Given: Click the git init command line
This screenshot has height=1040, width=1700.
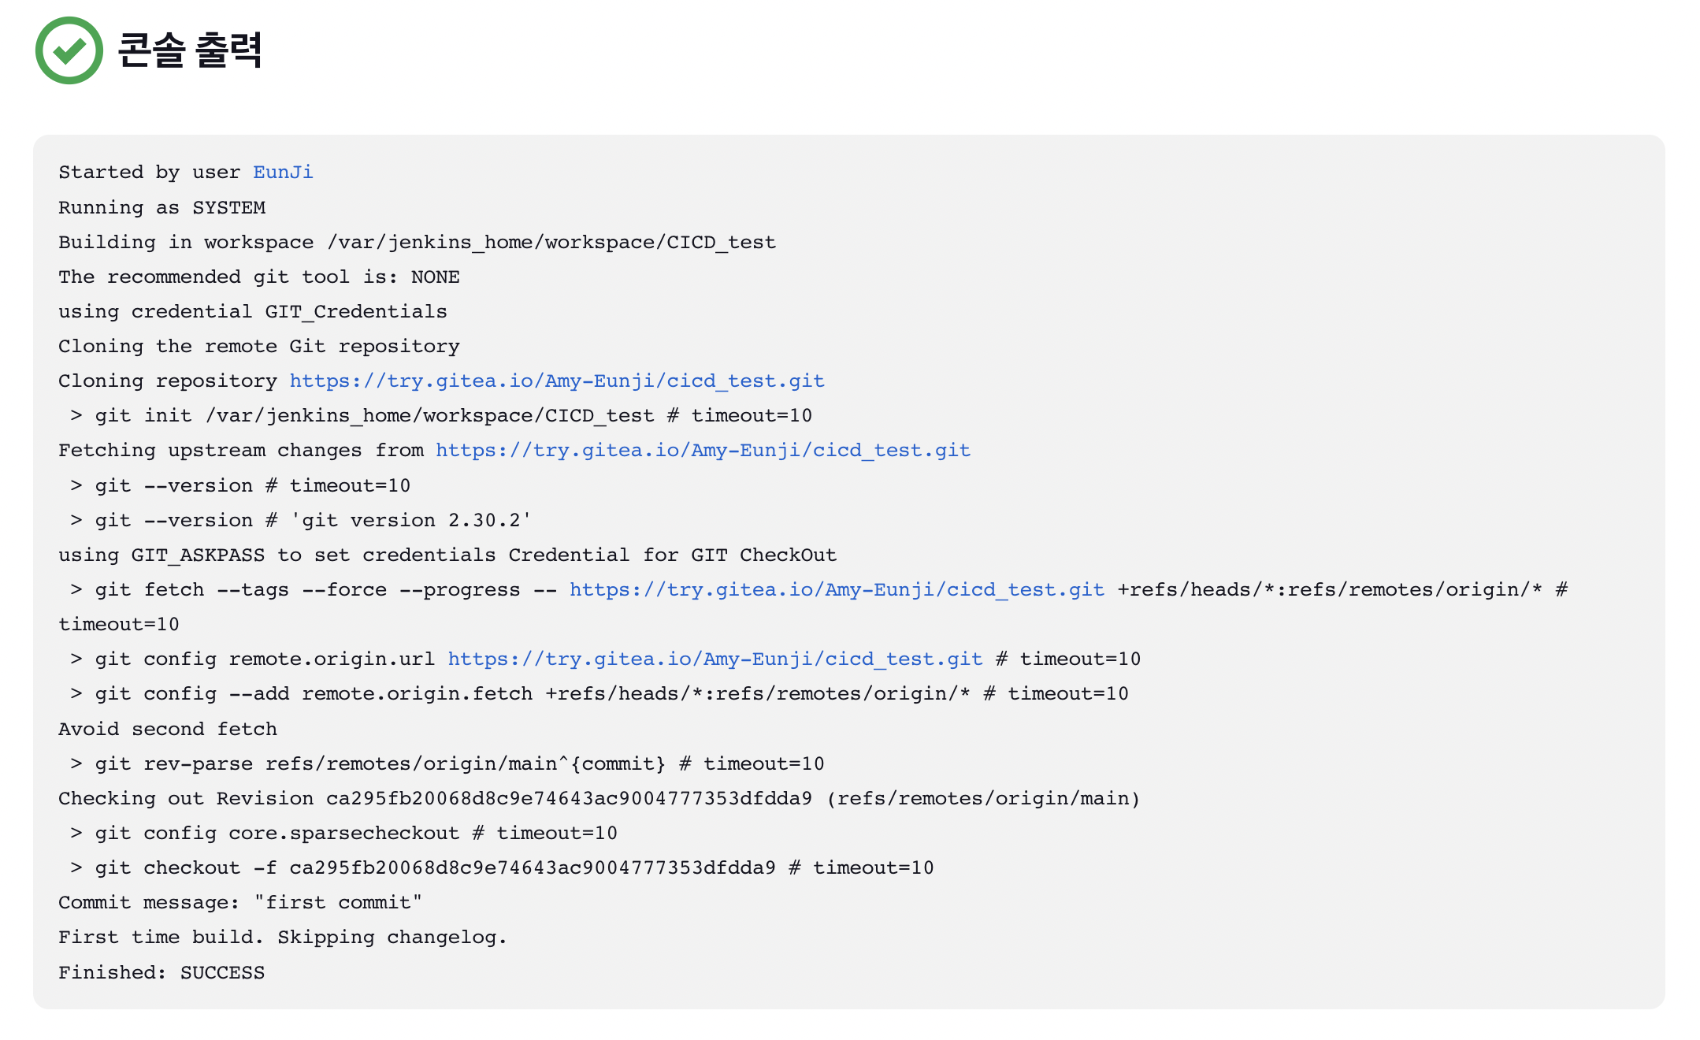Looking at the screenshot, I should (440, 416).
